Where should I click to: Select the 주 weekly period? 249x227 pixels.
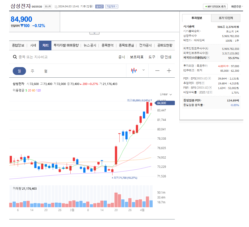pyautogui.click(x=32, y=71)
